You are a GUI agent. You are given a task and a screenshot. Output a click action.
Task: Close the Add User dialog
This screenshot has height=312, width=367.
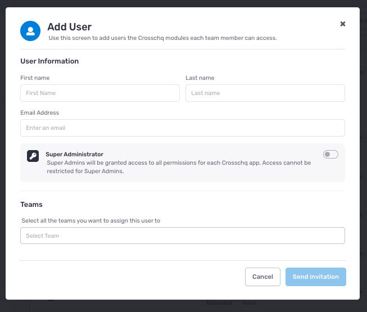click(x=343, y=24)
